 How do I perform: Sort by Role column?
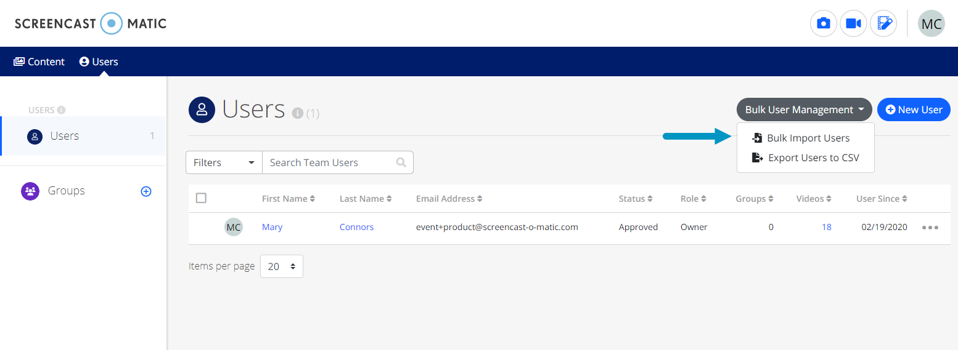point(694,199)
